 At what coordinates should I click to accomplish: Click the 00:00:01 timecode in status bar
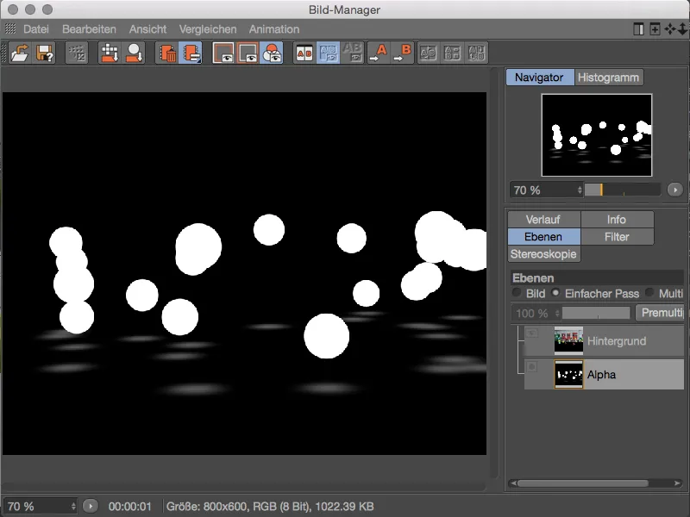click(130, 507)
